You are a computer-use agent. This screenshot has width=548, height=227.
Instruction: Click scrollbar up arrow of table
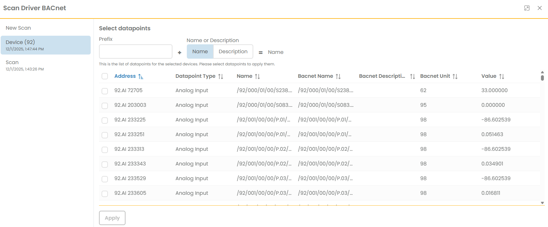(x=542, y=72)
